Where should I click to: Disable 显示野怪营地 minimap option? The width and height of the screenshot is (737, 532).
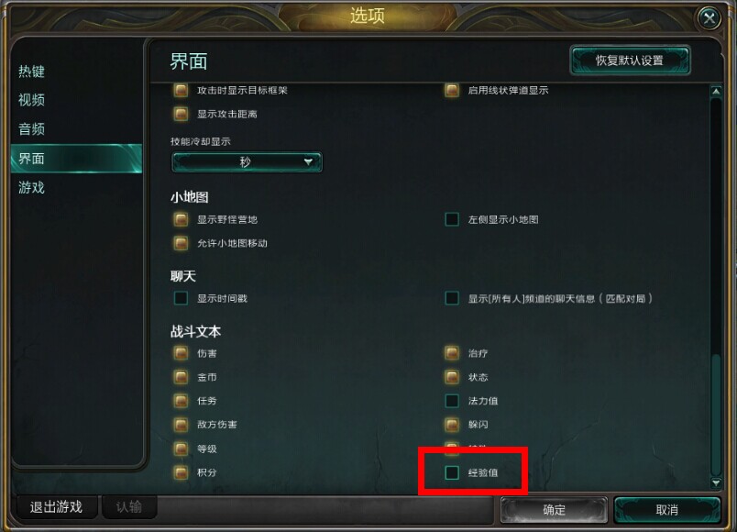tap(181, 219)
